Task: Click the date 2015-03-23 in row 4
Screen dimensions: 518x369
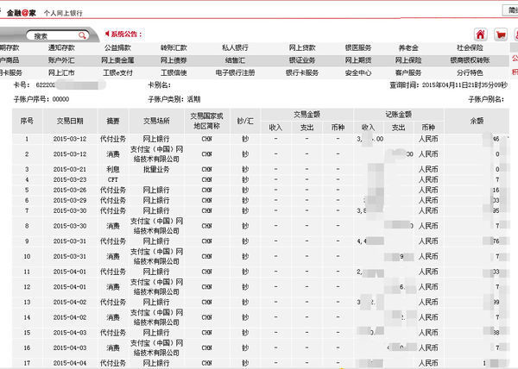Action: tap(70, 179)
